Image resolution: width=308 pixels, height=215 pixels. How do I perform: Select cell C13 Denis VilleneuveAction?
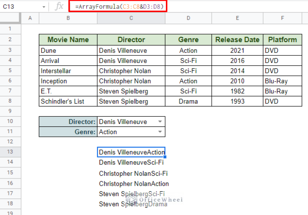pyautogui.click(x=131, y=152)
